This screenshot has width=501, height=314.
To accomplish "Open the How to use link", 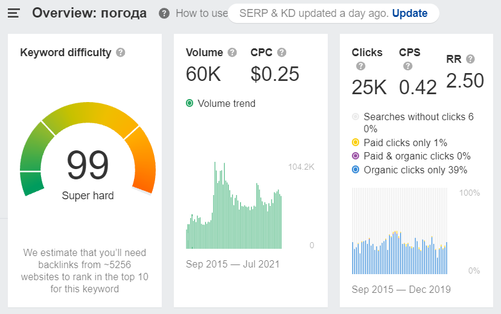I will coord(202,13).
